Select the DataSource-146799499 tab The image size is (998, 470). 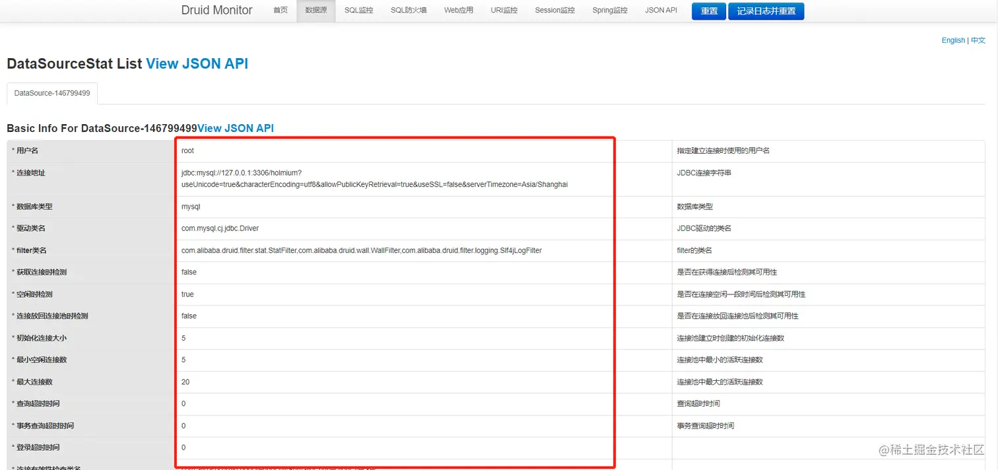pyautogui.click(x=52, y=93)
